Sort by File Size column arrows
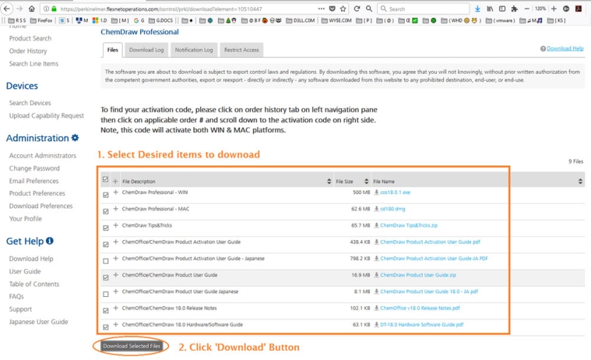Image resolution: width=591 pixels, height=360 pixels. [367, 181]
